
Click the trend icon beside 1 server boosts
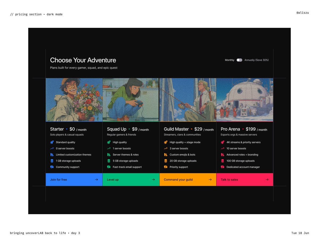click(109, 148)
